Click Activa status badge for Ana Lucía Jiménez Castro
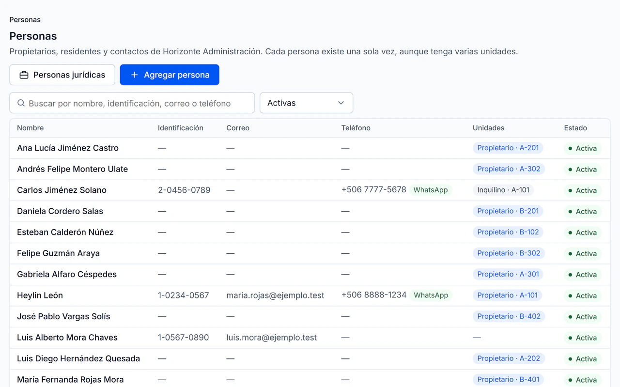620x387 pixels. [583, 149]
